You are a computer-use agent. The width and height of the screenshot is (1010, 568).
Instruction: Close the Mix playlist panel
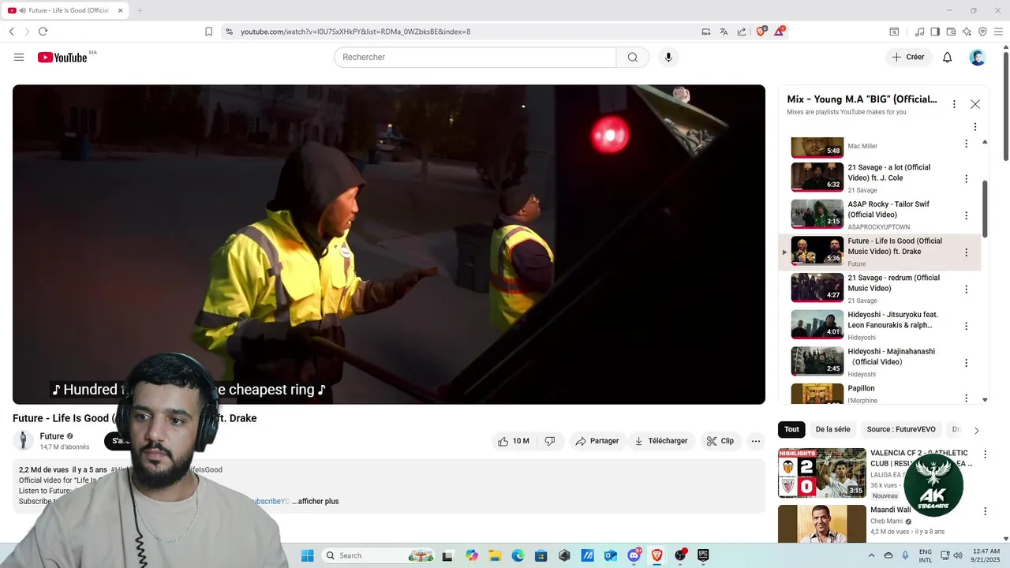975,104
